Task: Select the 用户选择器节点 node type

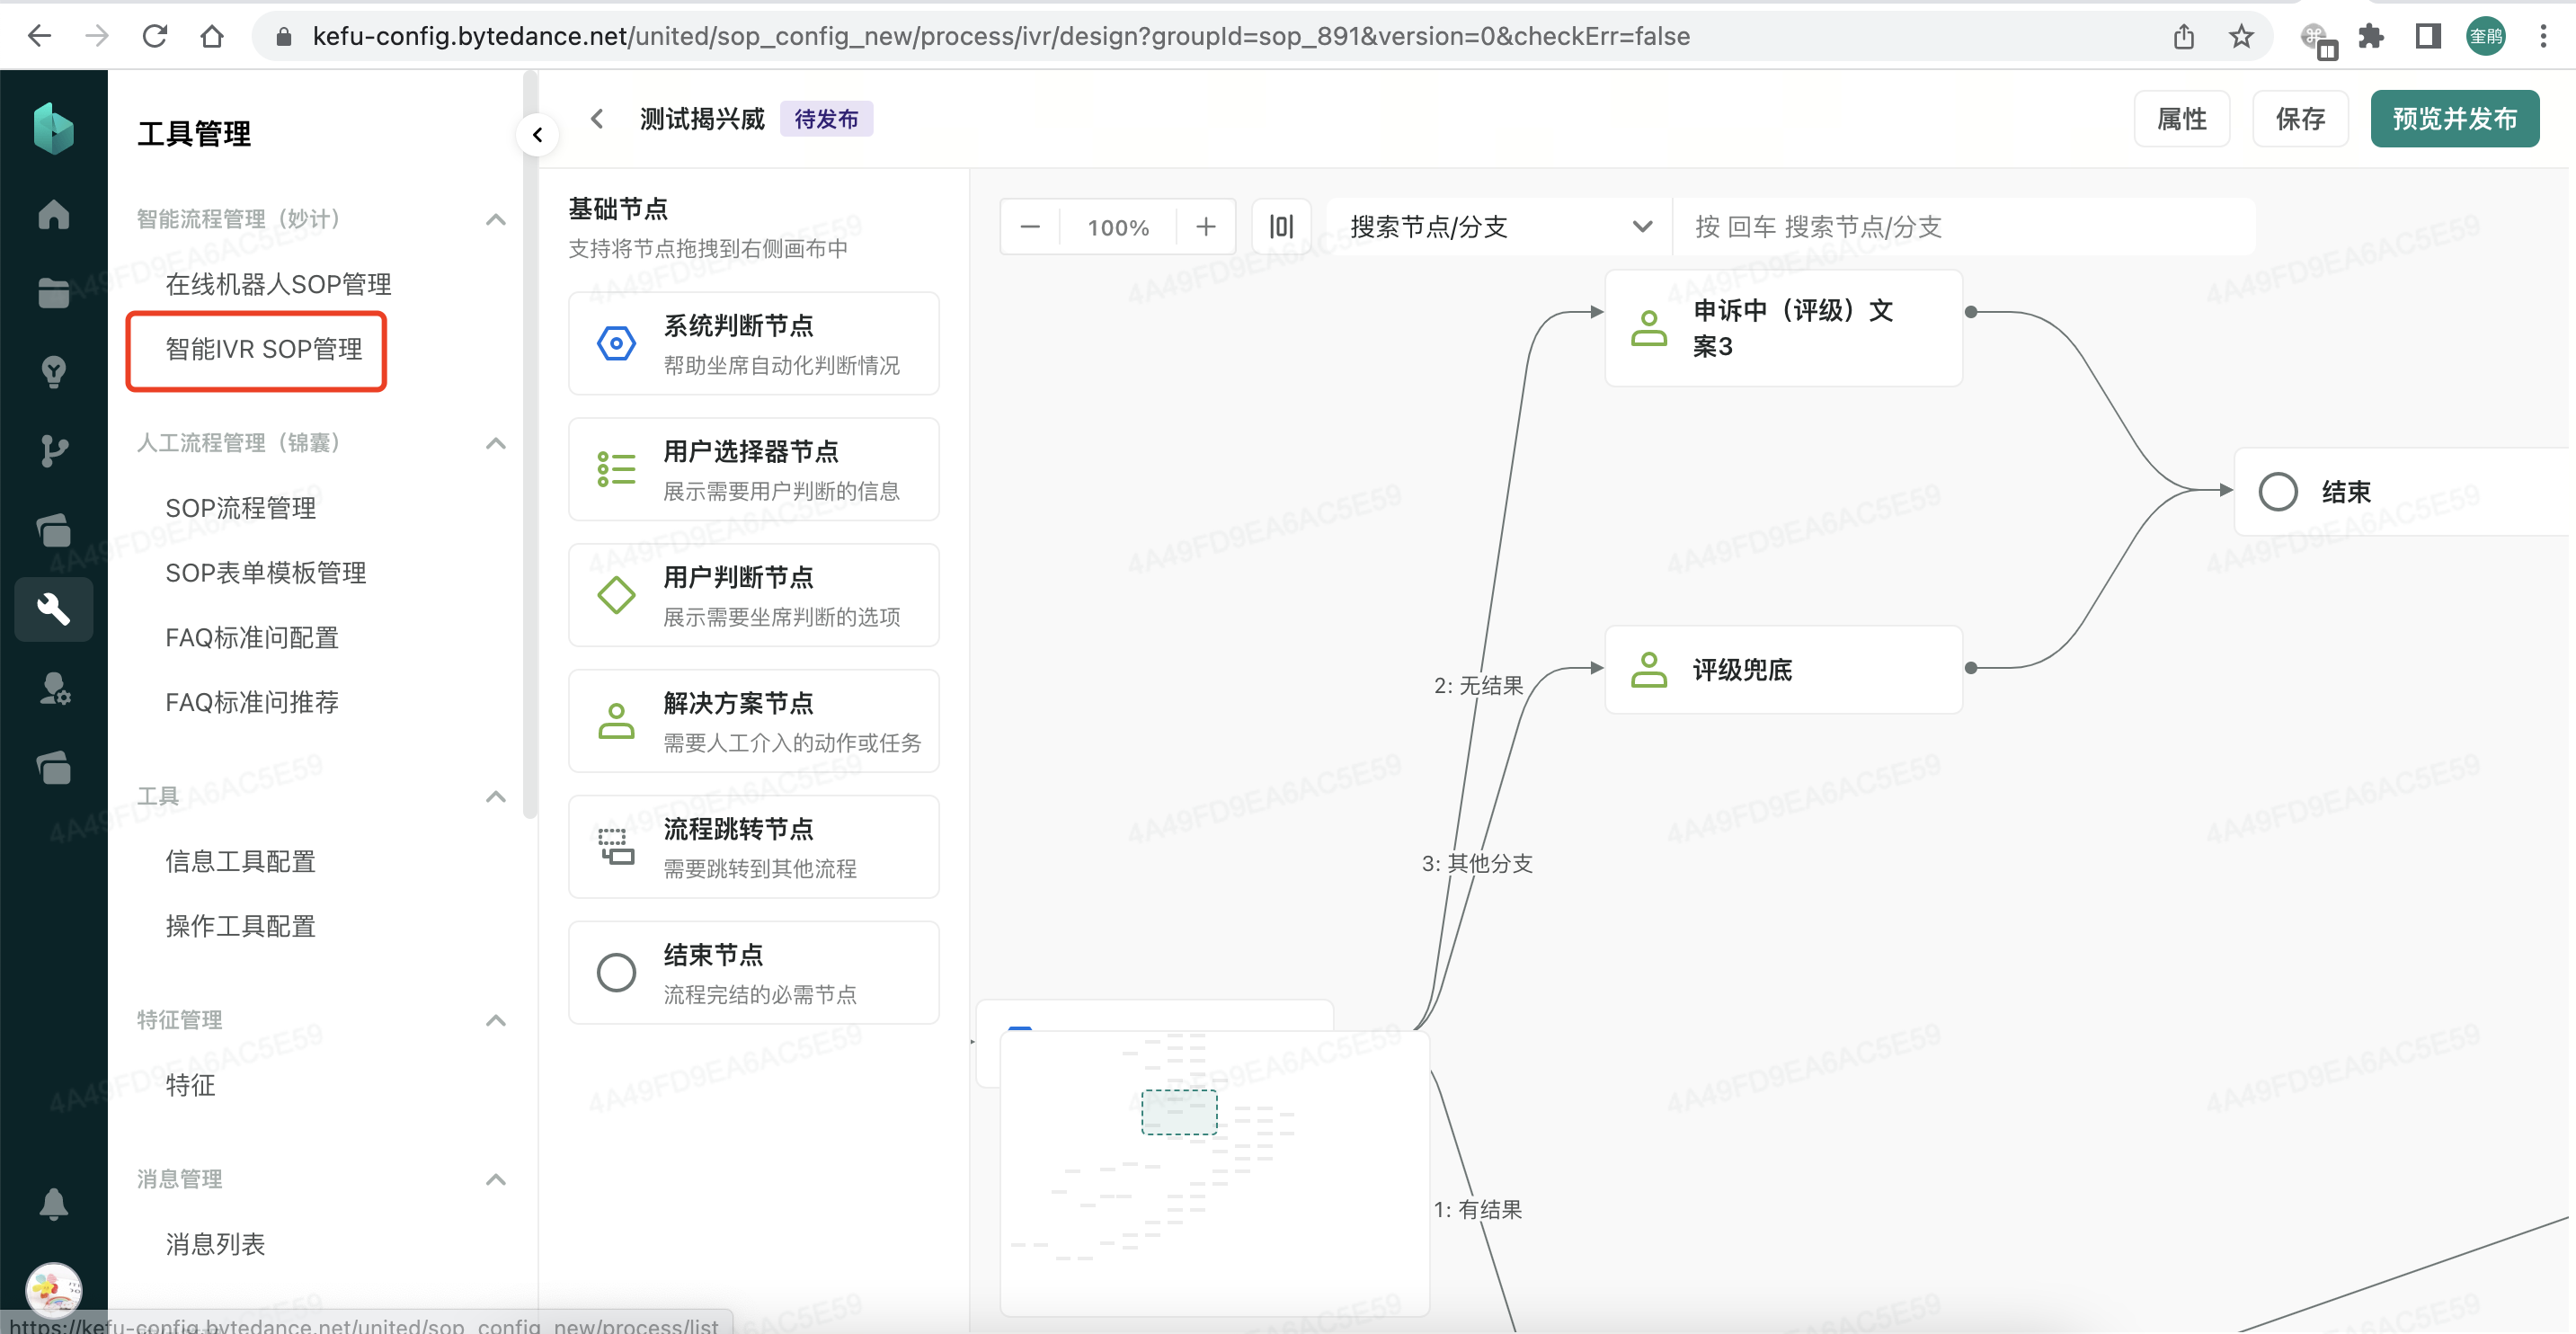Action: pyautogui.click(x=754, y=469)
